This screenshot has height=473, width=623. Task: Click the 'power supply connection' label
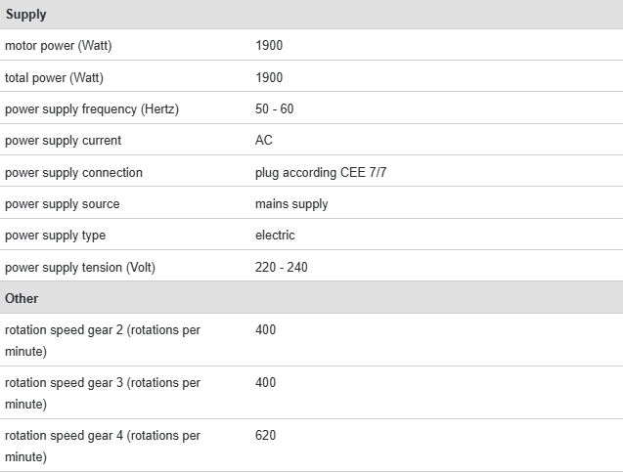73,172
